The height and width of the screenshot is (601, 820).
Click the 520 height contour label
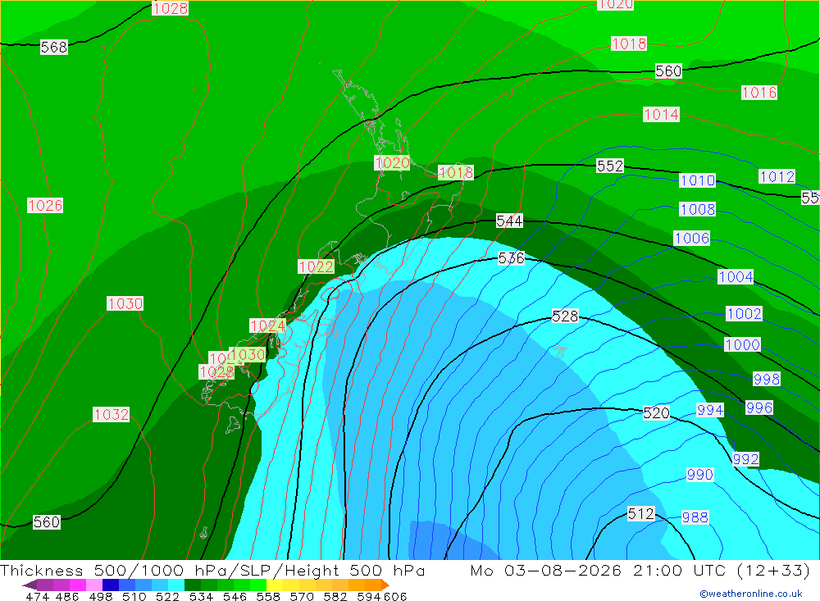click(x=656, y=413)
